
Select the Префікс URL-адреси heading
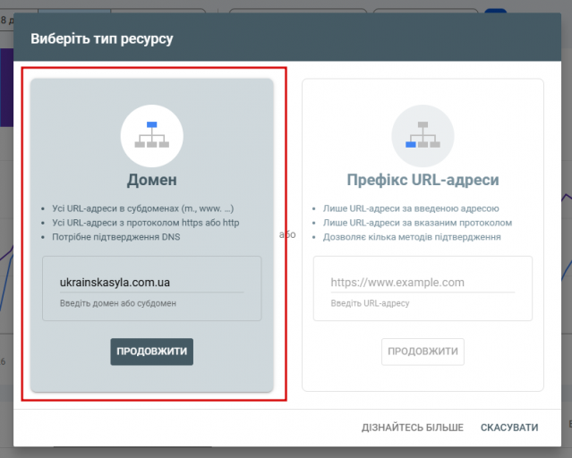click(423, 180)
